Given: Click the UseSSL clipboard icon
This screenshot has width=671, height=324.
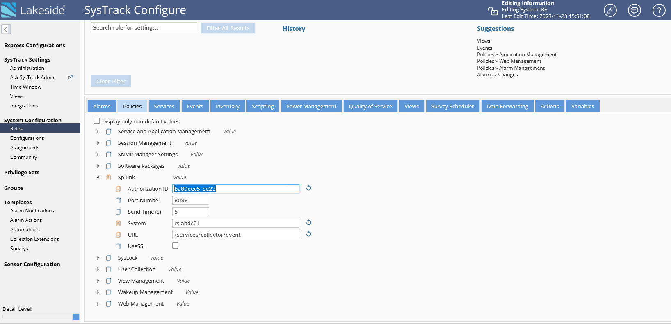Looking at the screenshot, I should click(x=119, y=246).
